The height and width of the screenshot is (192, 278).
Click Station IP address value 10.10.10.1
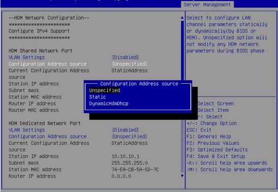pos(126,156)
